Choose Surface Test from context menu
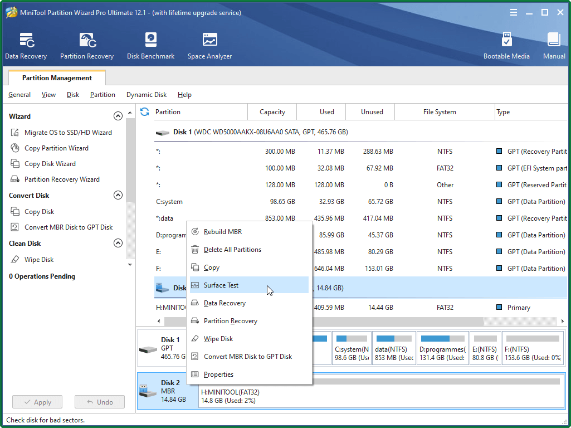Image resolution: width=571 pixels, height=428 pixels. click(249, 285)
